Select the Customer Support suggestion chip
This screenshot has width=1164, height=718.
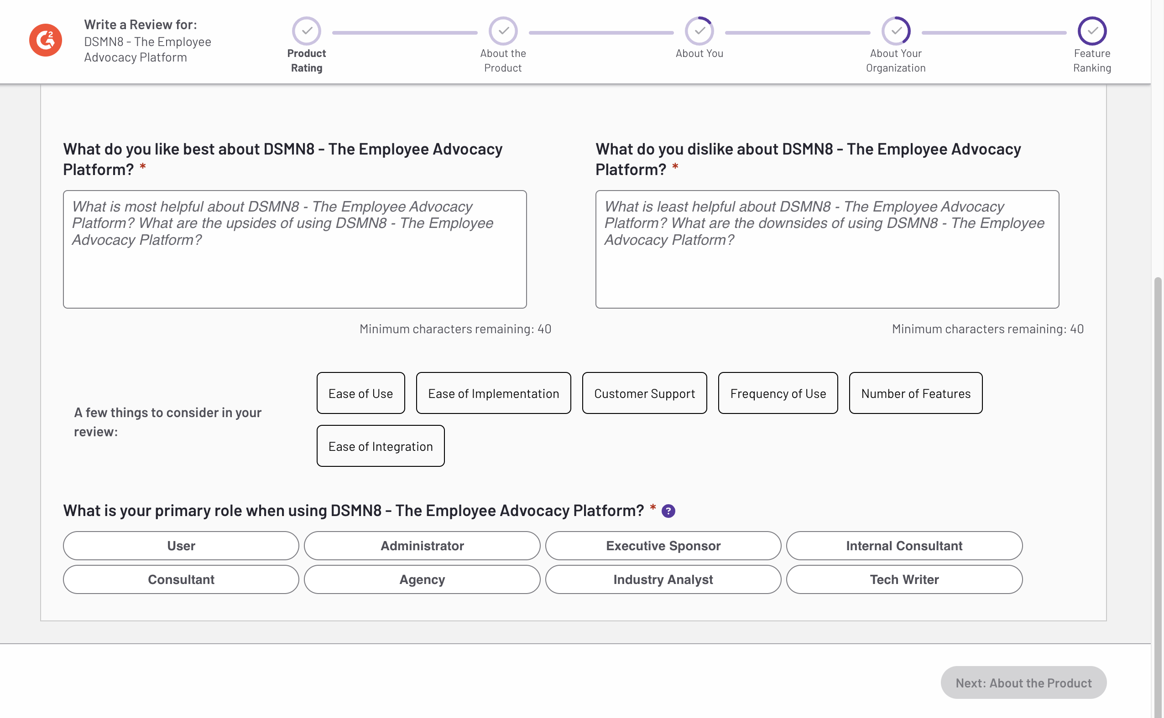point(644,393)
